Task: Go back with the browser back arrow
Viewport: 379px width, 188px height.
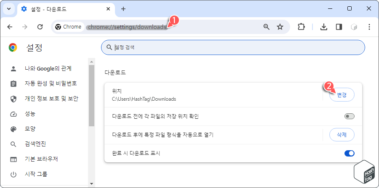Action: pos(10,27)
